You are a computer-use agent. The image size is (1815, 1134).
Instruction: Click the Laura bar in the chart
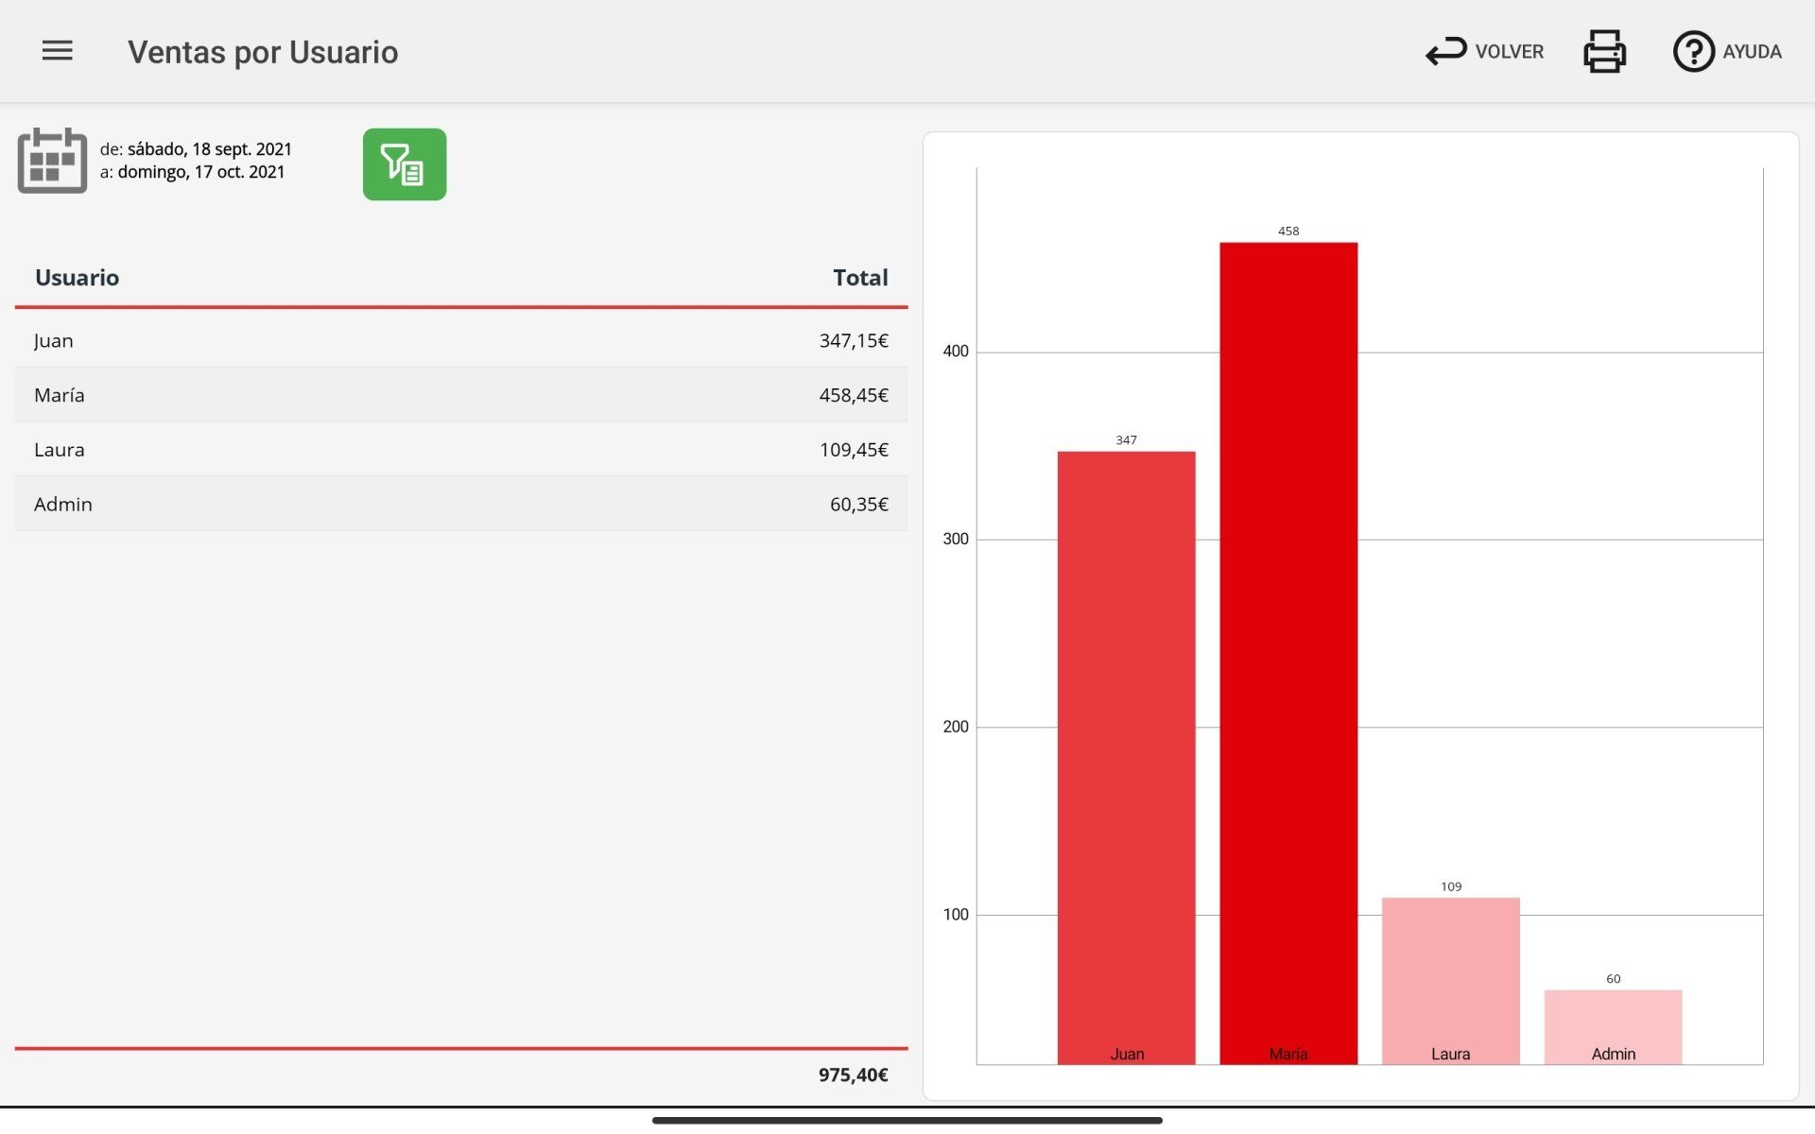tap(1451, 981)
